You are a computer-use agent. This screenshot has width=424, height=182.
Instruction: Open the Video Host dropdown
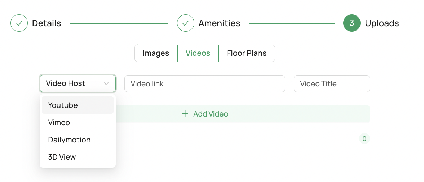[78, 83]
